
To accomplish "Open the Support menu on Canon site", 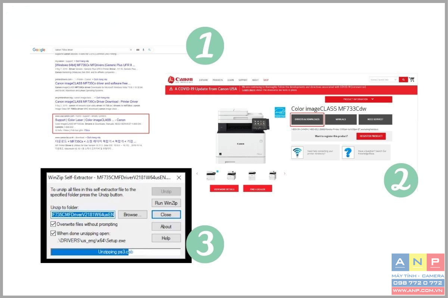I will [x=243, y=80].
